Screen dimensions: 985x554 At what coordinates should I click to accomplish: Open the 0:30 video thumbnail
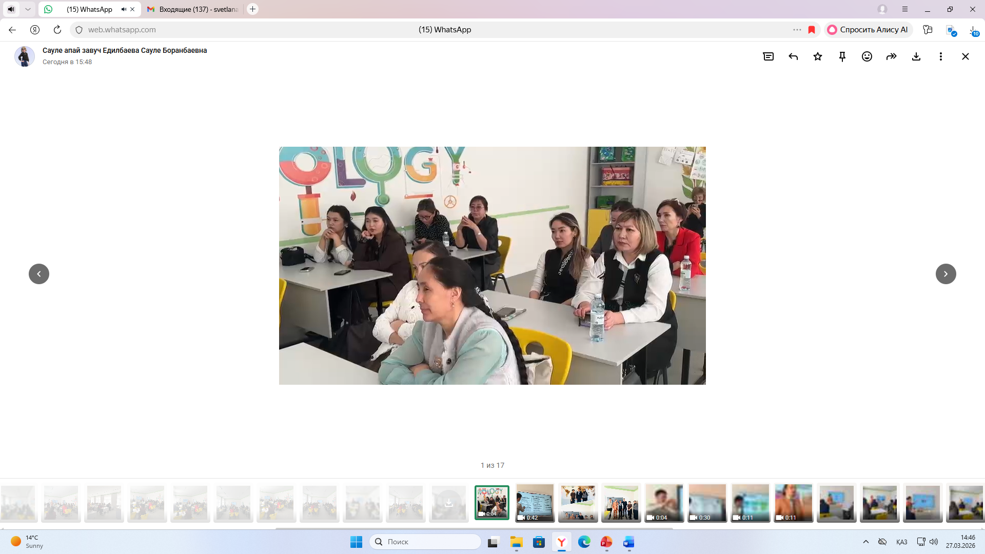[707, 503]
